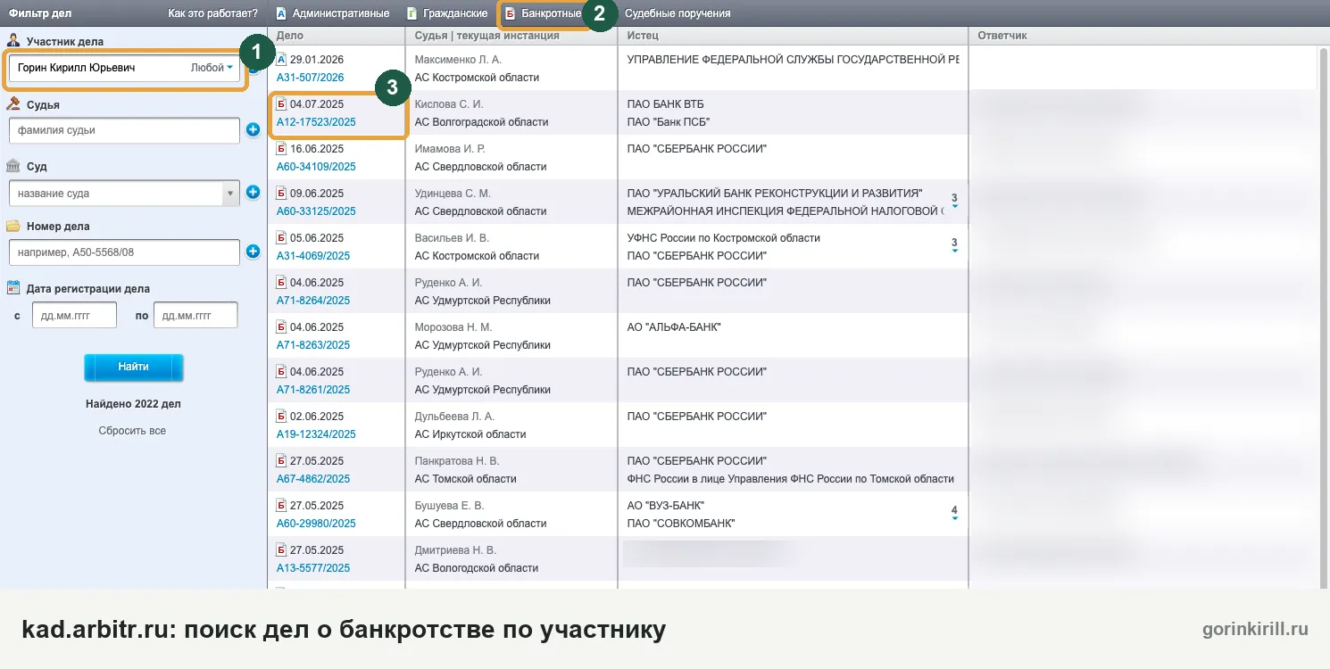
Task: Add another court filter with plus icon
Action: tap(253, 192)
